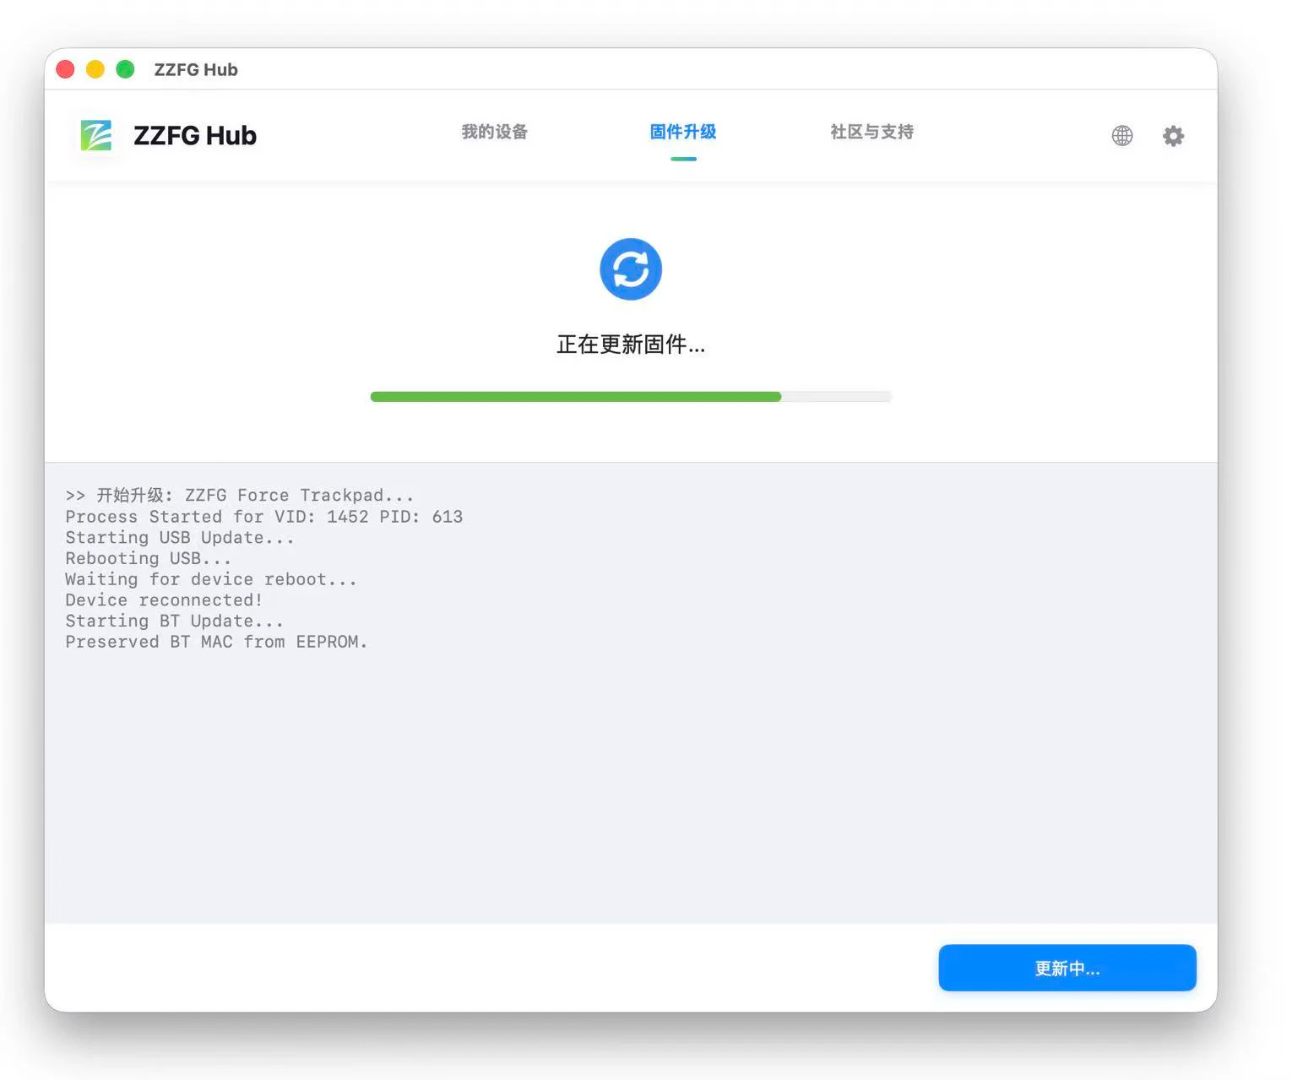Click the log line showing Preserved BT MAC
This screenshot has width=1292, height=1080.
(216, 642)
